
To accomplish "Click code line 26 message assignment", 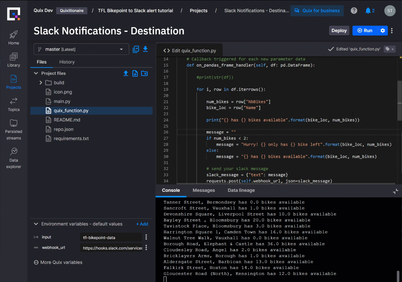I will tap(221, 132).
